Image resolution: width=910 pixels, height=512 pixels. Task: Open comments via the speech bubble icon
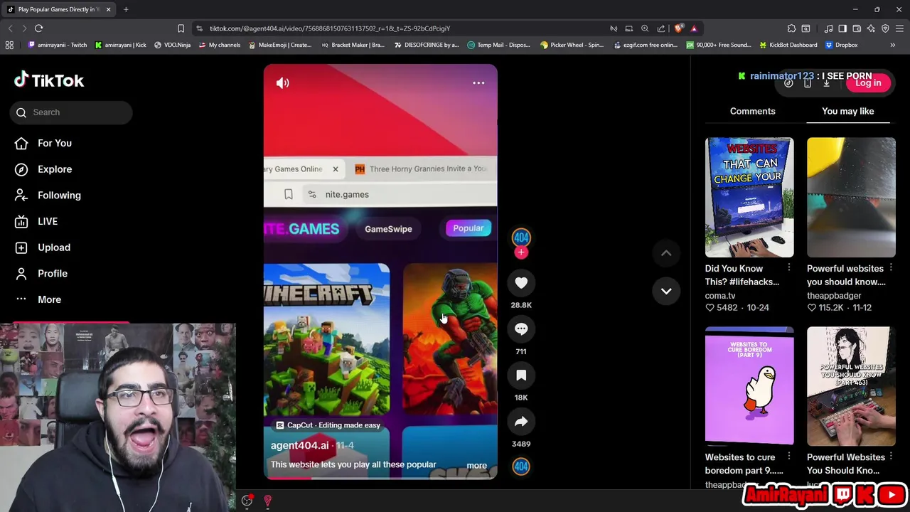pos(521,329)
